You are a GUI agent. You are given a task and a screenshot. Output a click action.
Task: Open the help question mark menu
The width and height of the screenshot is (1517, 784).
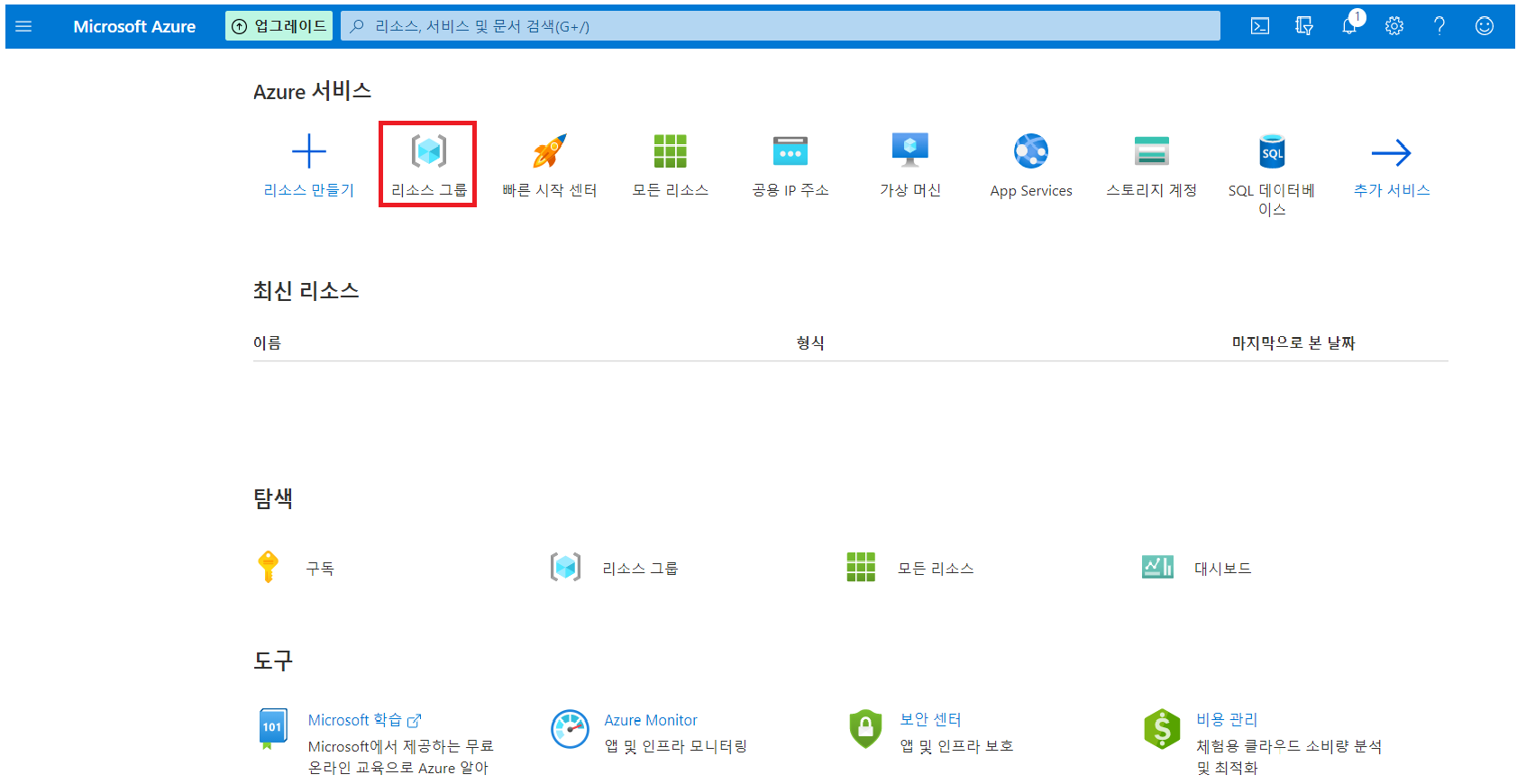1439,26
